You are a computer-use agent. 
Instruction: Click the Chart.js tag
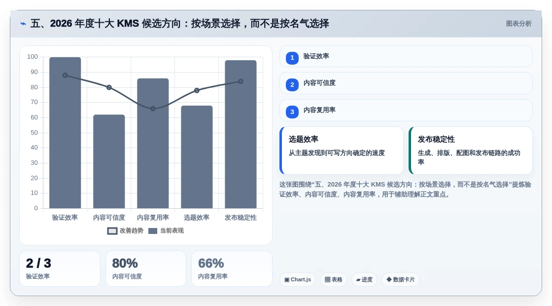[x=298, y=279]
